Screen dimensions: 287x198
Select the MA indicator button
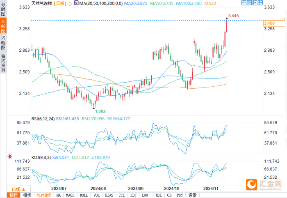point(59,196)
